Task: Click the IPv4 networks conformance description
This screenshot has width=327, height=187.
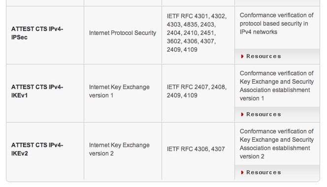Action: click(277, 24)
